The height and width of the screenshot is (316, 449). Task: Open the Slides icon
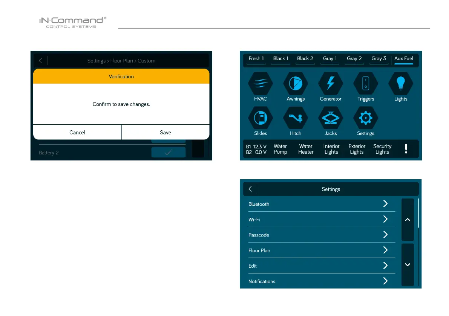pos(260,118)
